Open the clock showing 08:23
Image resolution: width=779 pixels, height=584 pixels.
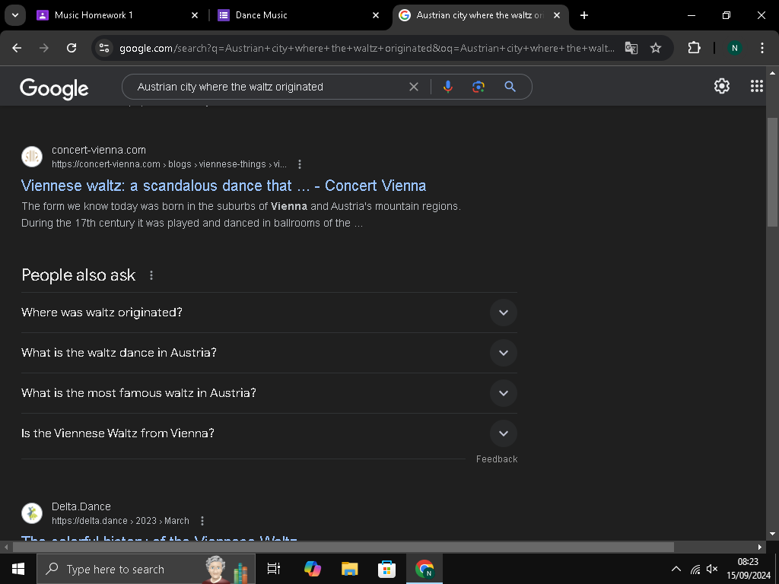(748, 569)
